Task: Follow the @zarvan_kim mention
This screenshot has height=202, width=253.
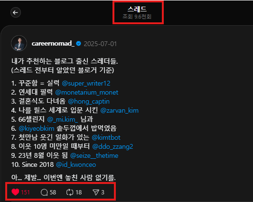Action: [120, 111]
